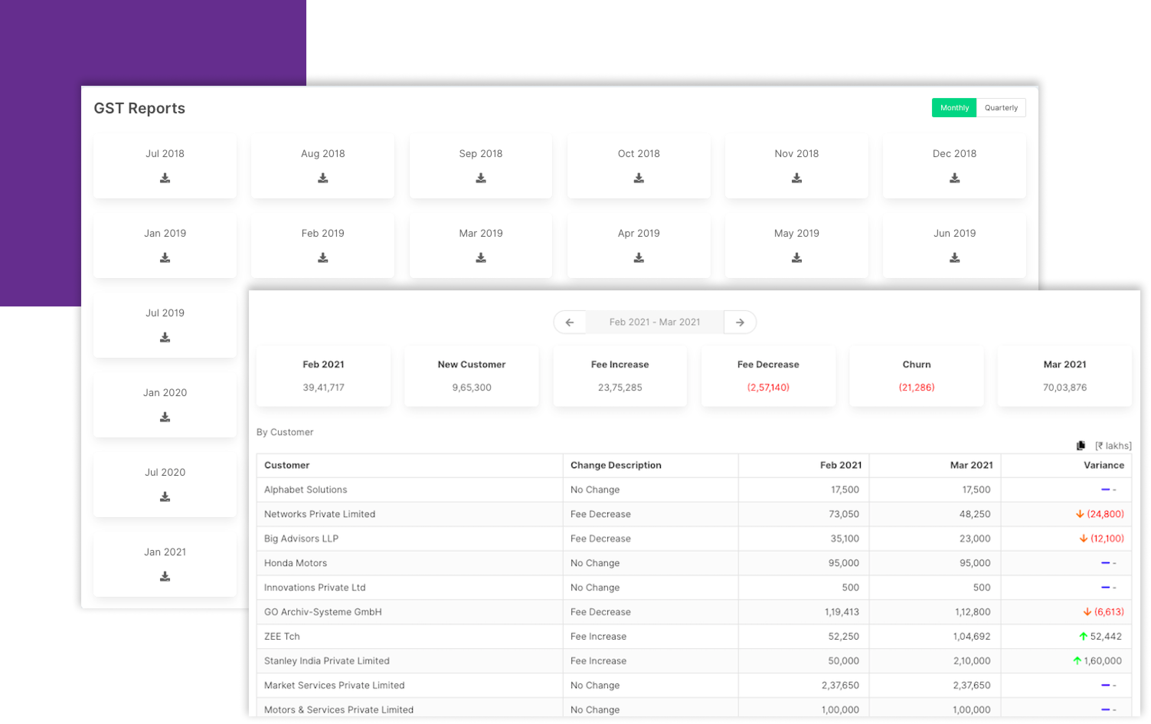The image size is (1151, 724).
Task: Switch to Monthly report view
Action: (954, 108)
